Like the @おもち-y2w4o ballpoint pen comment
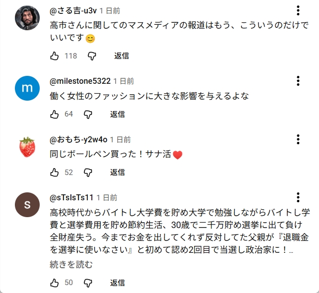The width and height of the screenshot is (319, 293). pyautogui.click(x=55, y=172)
